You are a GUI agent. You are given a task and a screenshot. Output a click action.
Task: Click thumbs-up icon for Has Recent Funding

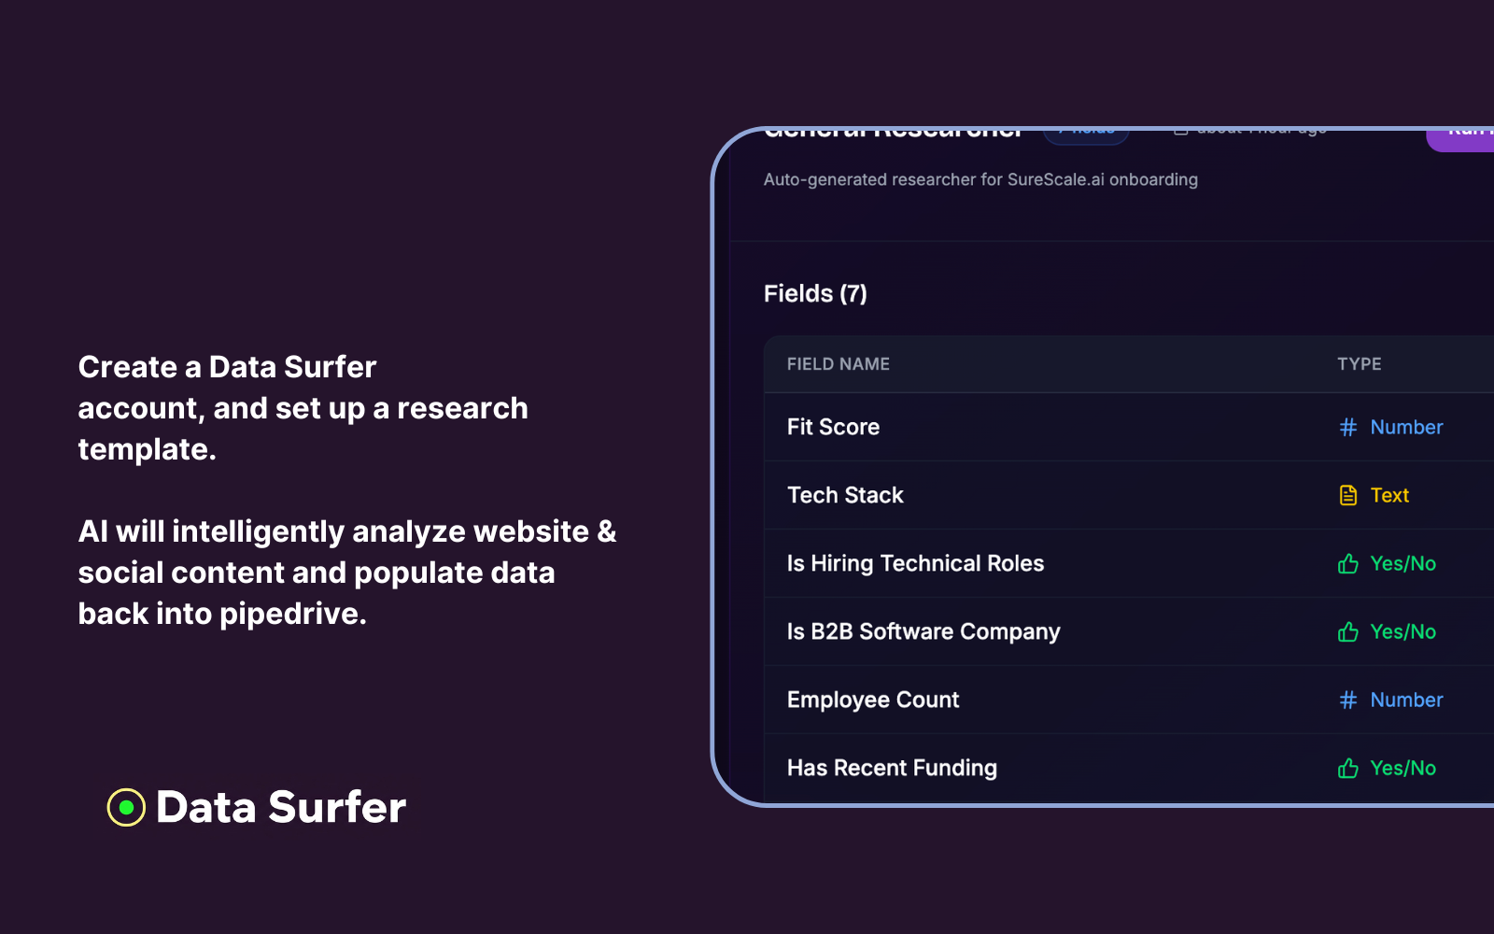pos(1347,769)
